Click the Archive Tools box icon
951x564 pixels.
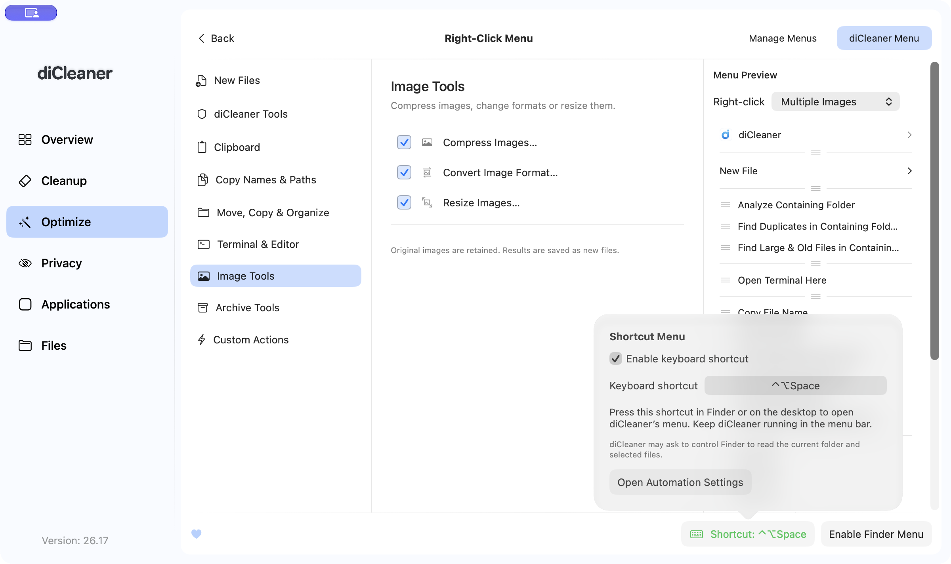[x=202, y=308]
